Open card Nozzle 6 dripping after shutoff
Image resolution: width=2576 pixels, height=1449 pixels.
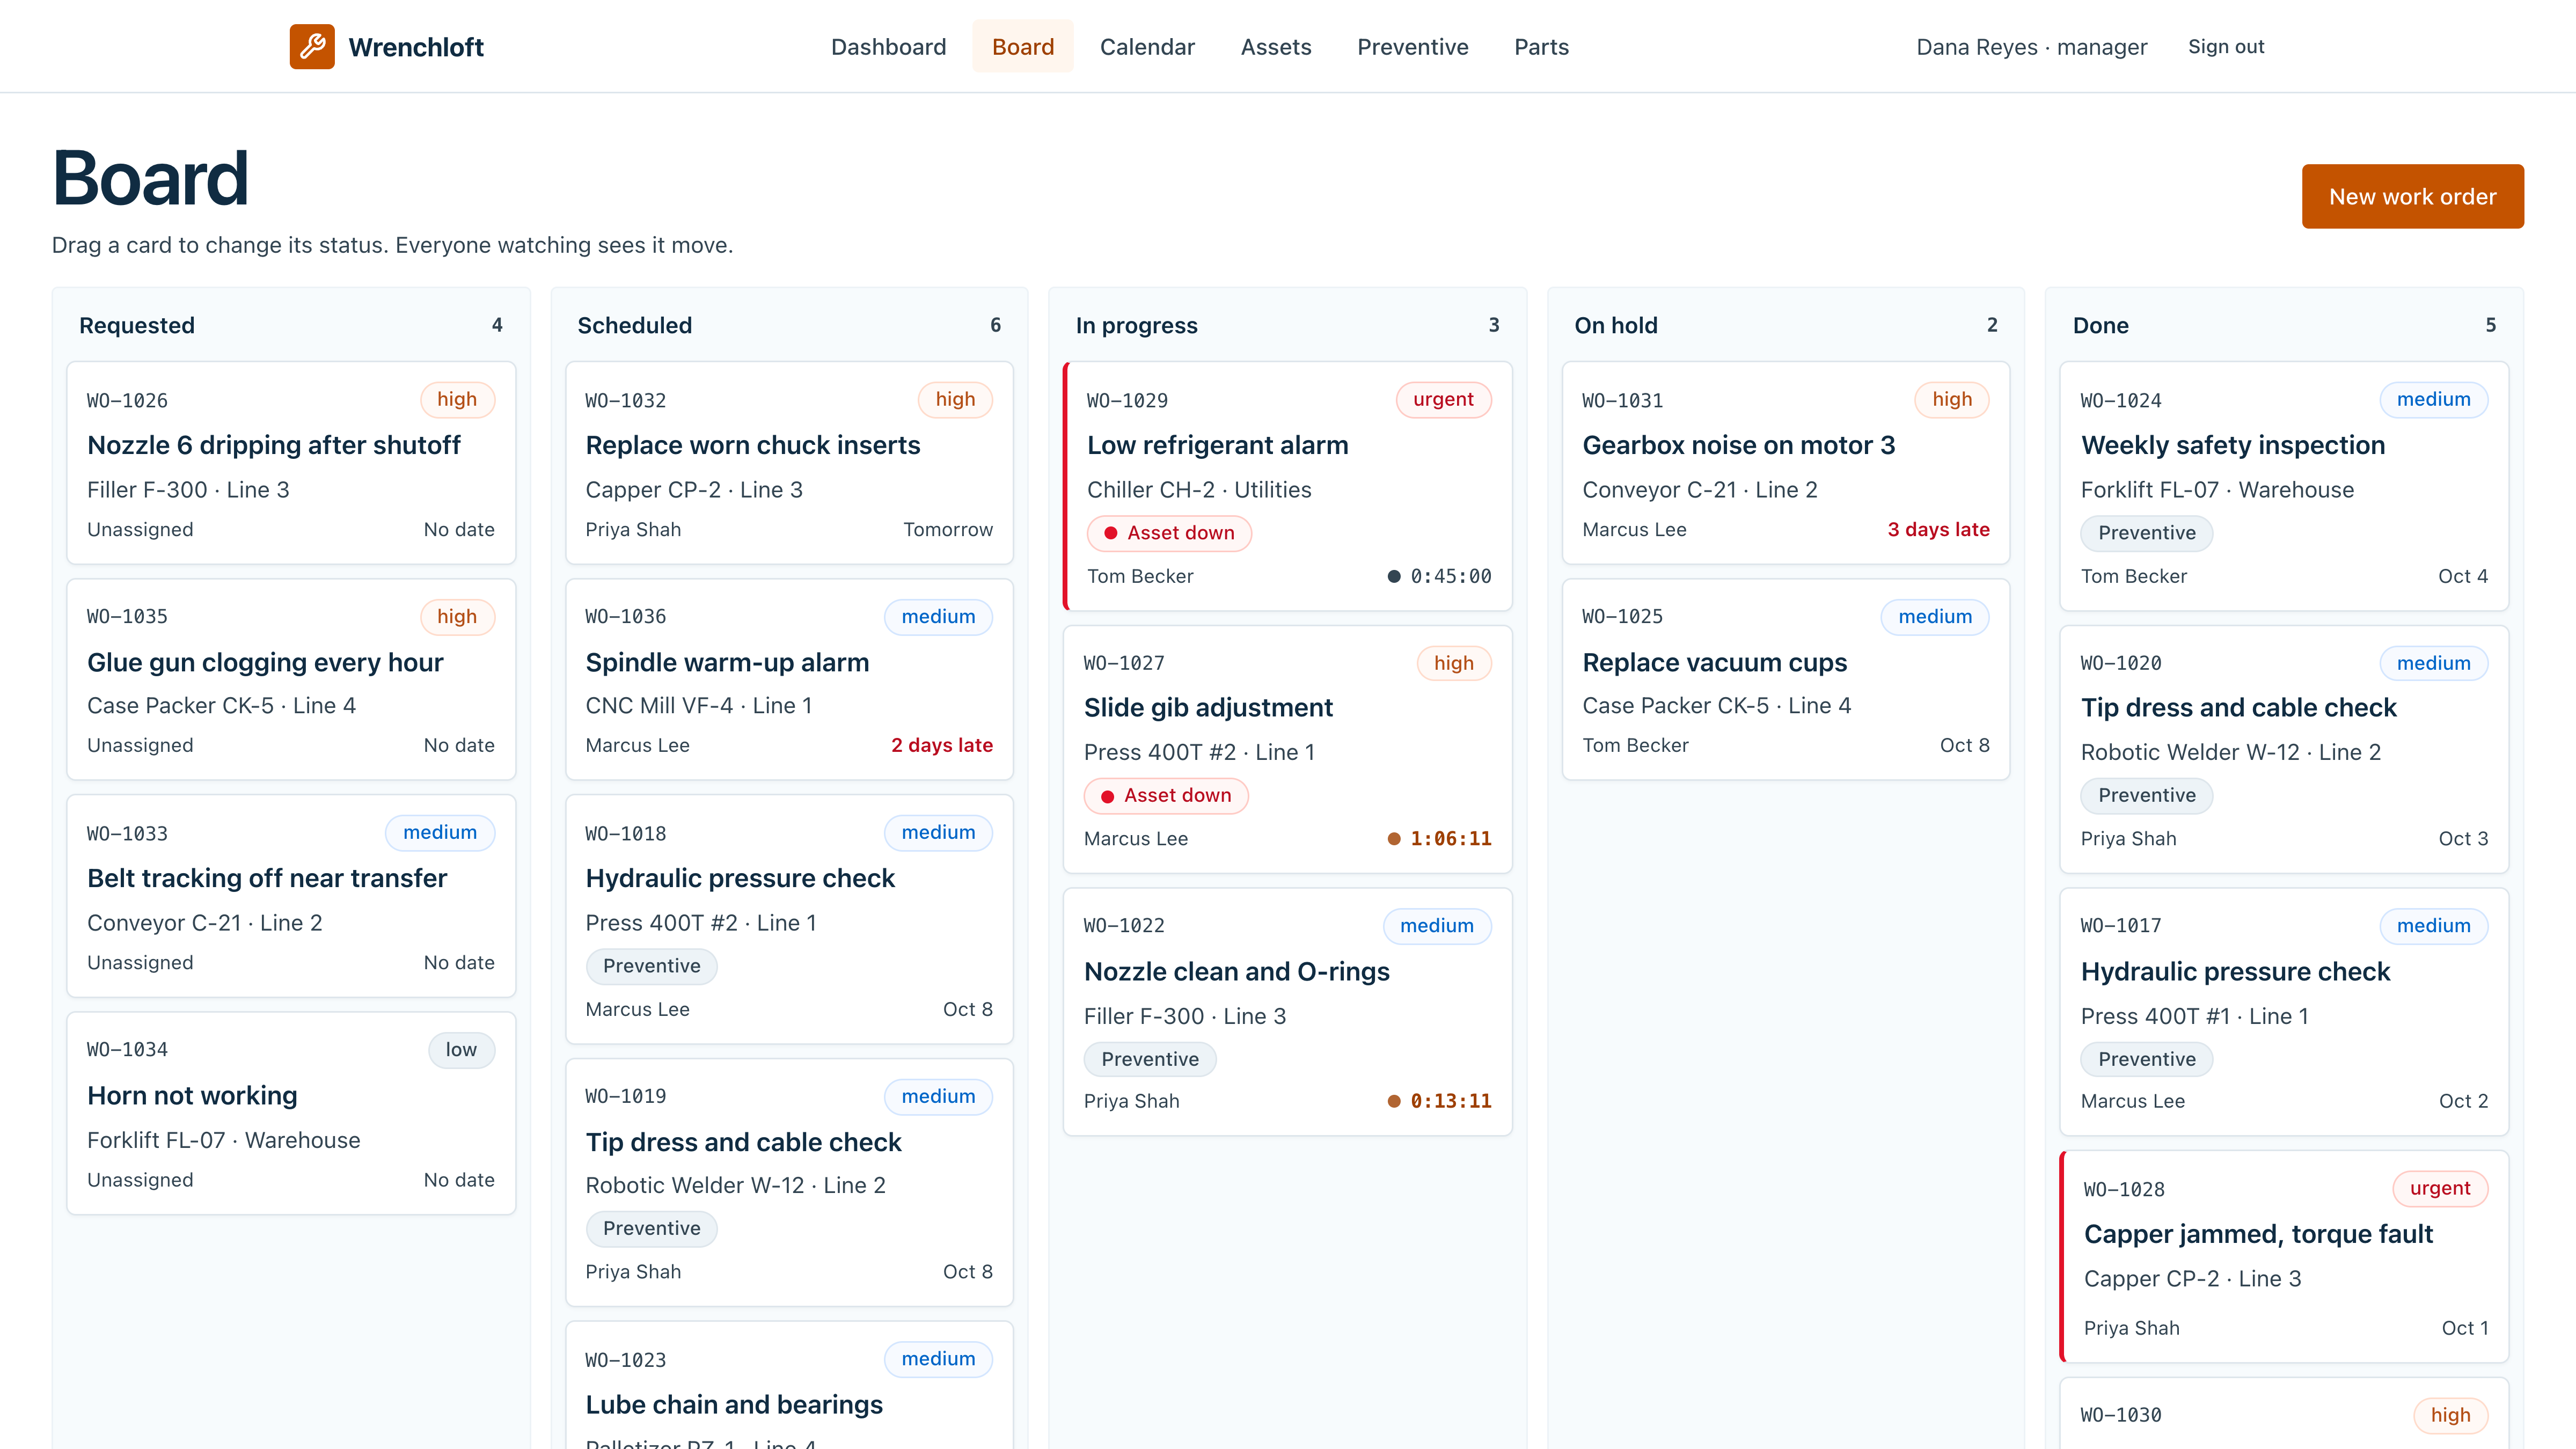click(291, 463)
